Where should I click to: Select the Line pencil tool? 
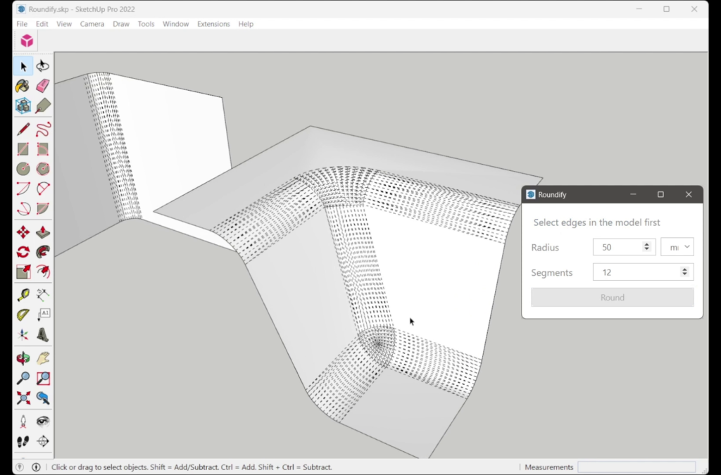pyautogui.click(x=23, y=129)
